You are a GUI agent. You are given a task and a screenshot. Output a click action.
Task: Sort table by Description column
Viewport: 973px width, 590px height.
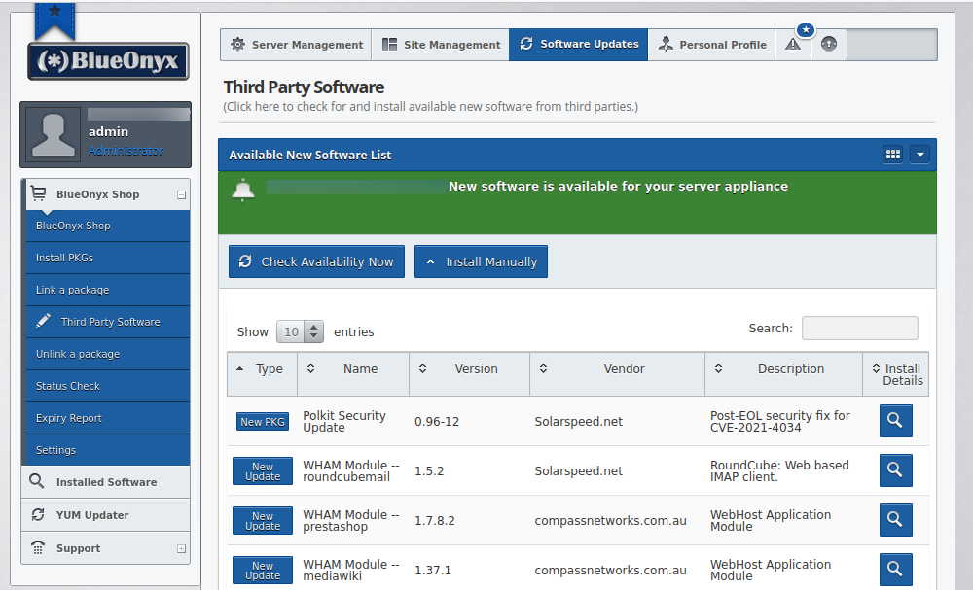[783, 374]
